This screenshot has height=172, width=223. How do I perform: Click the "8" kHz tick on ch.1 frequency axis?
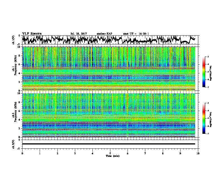[x=20, y=56]
